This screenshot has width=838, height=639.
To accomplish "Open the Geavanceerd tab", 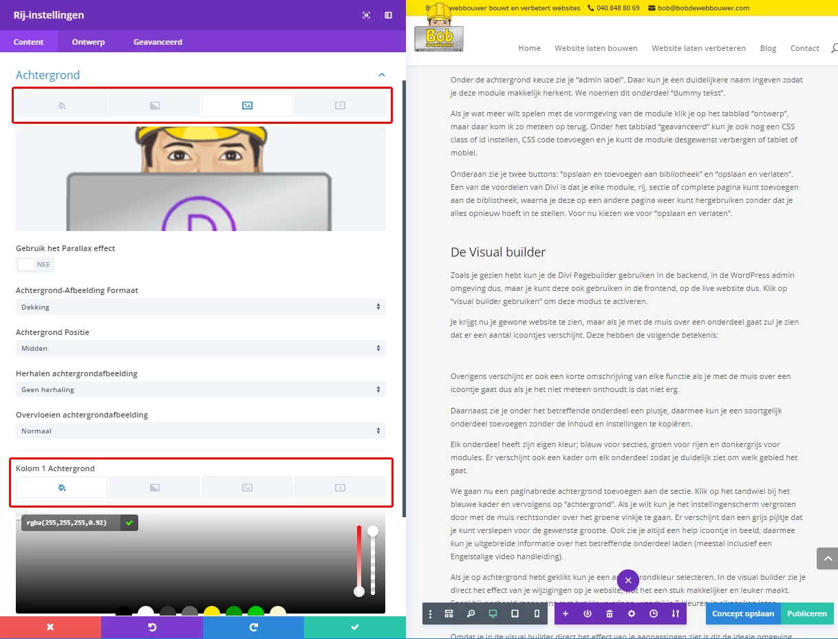I will coord(157,41).
